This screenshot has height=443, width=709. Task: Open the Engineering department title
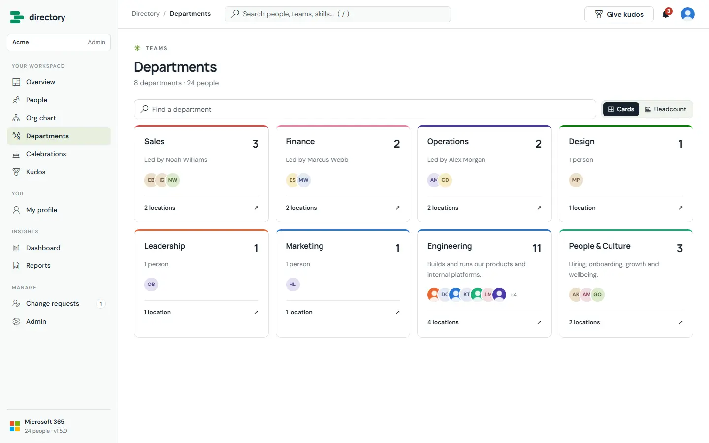point(450,246)
